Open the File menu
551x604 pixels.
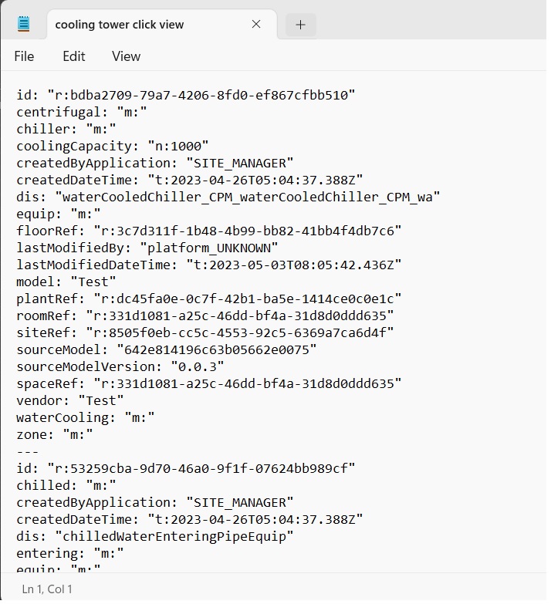[x=24, y=56]
